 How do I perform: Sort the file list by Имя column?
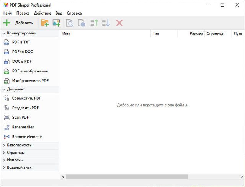pos(105,34)
